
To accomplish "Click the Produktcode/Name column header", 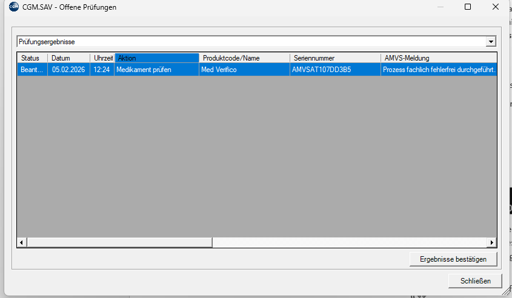I will (x=244, y=58).
